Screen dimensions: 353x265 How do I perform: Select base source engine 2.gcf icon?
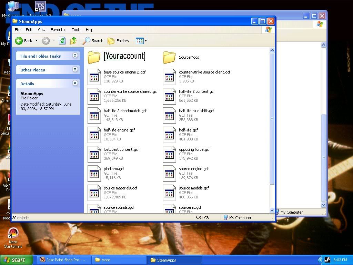coord(94,77)
